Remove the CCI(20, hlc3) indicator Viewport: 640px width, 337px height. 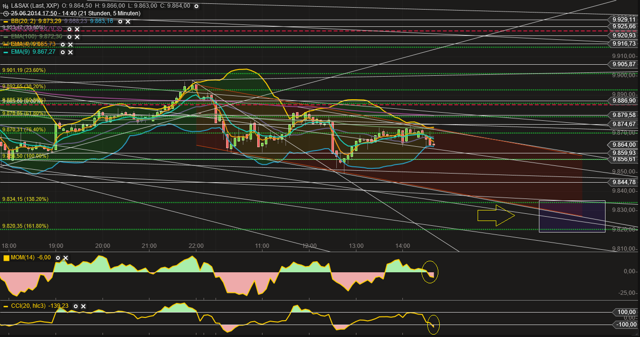tap(83, 306)
